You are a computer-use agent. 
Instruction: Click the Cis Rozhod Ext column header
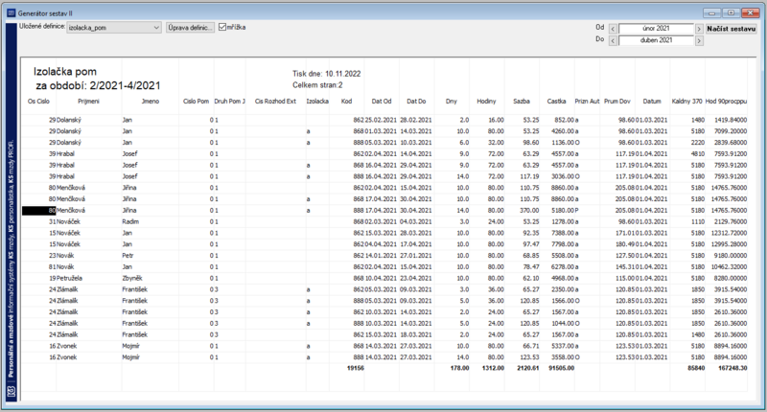(275, 102)
